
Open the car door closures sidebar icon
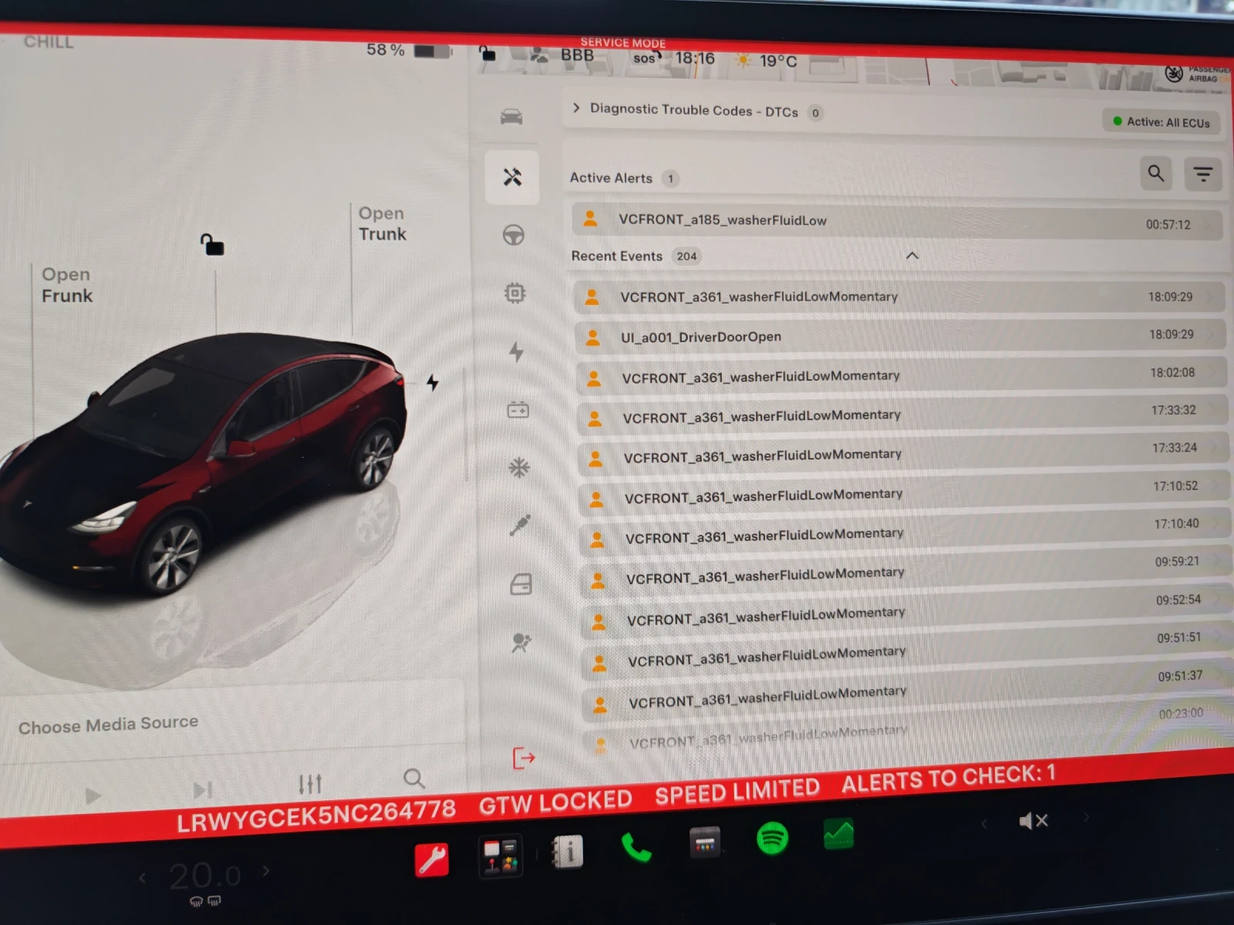[521, 584]
